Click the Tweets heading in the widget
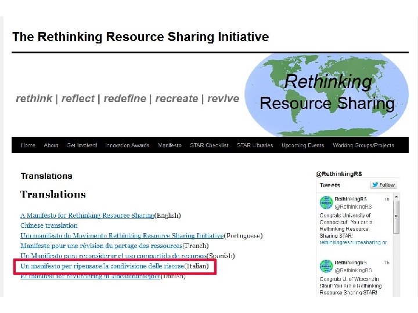This screenshot has width=418, height=313. pyautogui.click(x=330, y=185)
